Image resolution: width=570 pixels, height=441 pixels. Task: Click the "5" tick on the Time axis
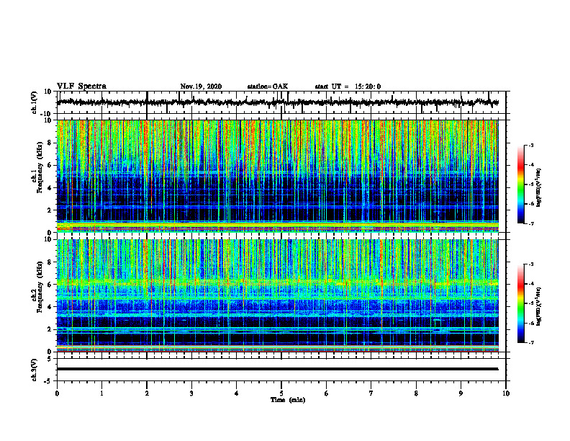[281, 393]
